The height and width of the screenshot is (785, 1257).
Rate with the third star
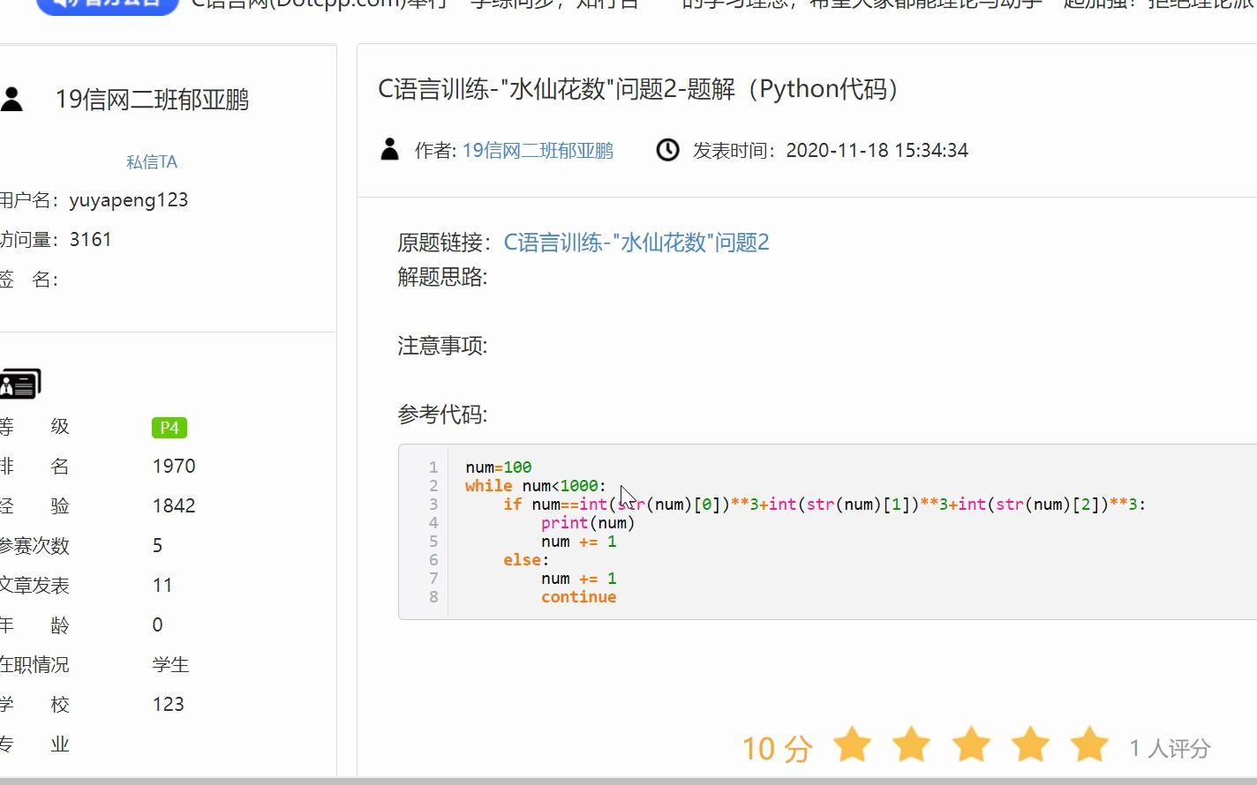pyautogui.click(x=971, y=746)
